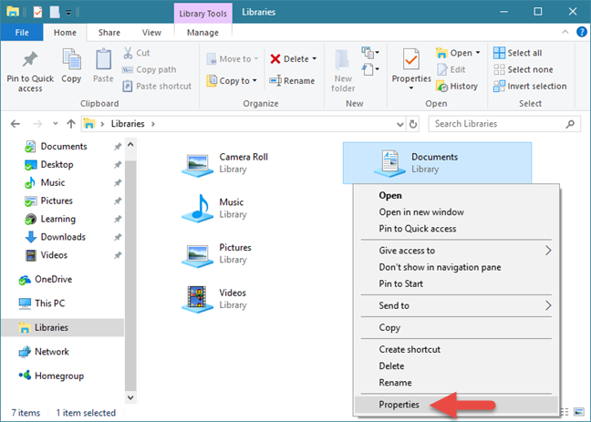The image size is (591, 422).
Task: Select Downloads in the navigation pane
Action: (x=55, y=237)
